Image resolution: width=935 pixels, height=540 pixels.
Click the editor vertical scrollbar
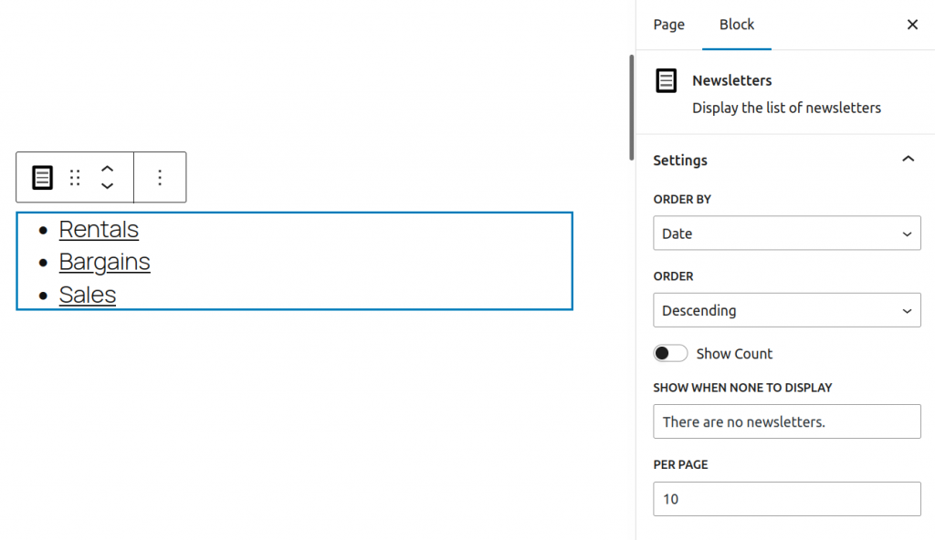631,108
